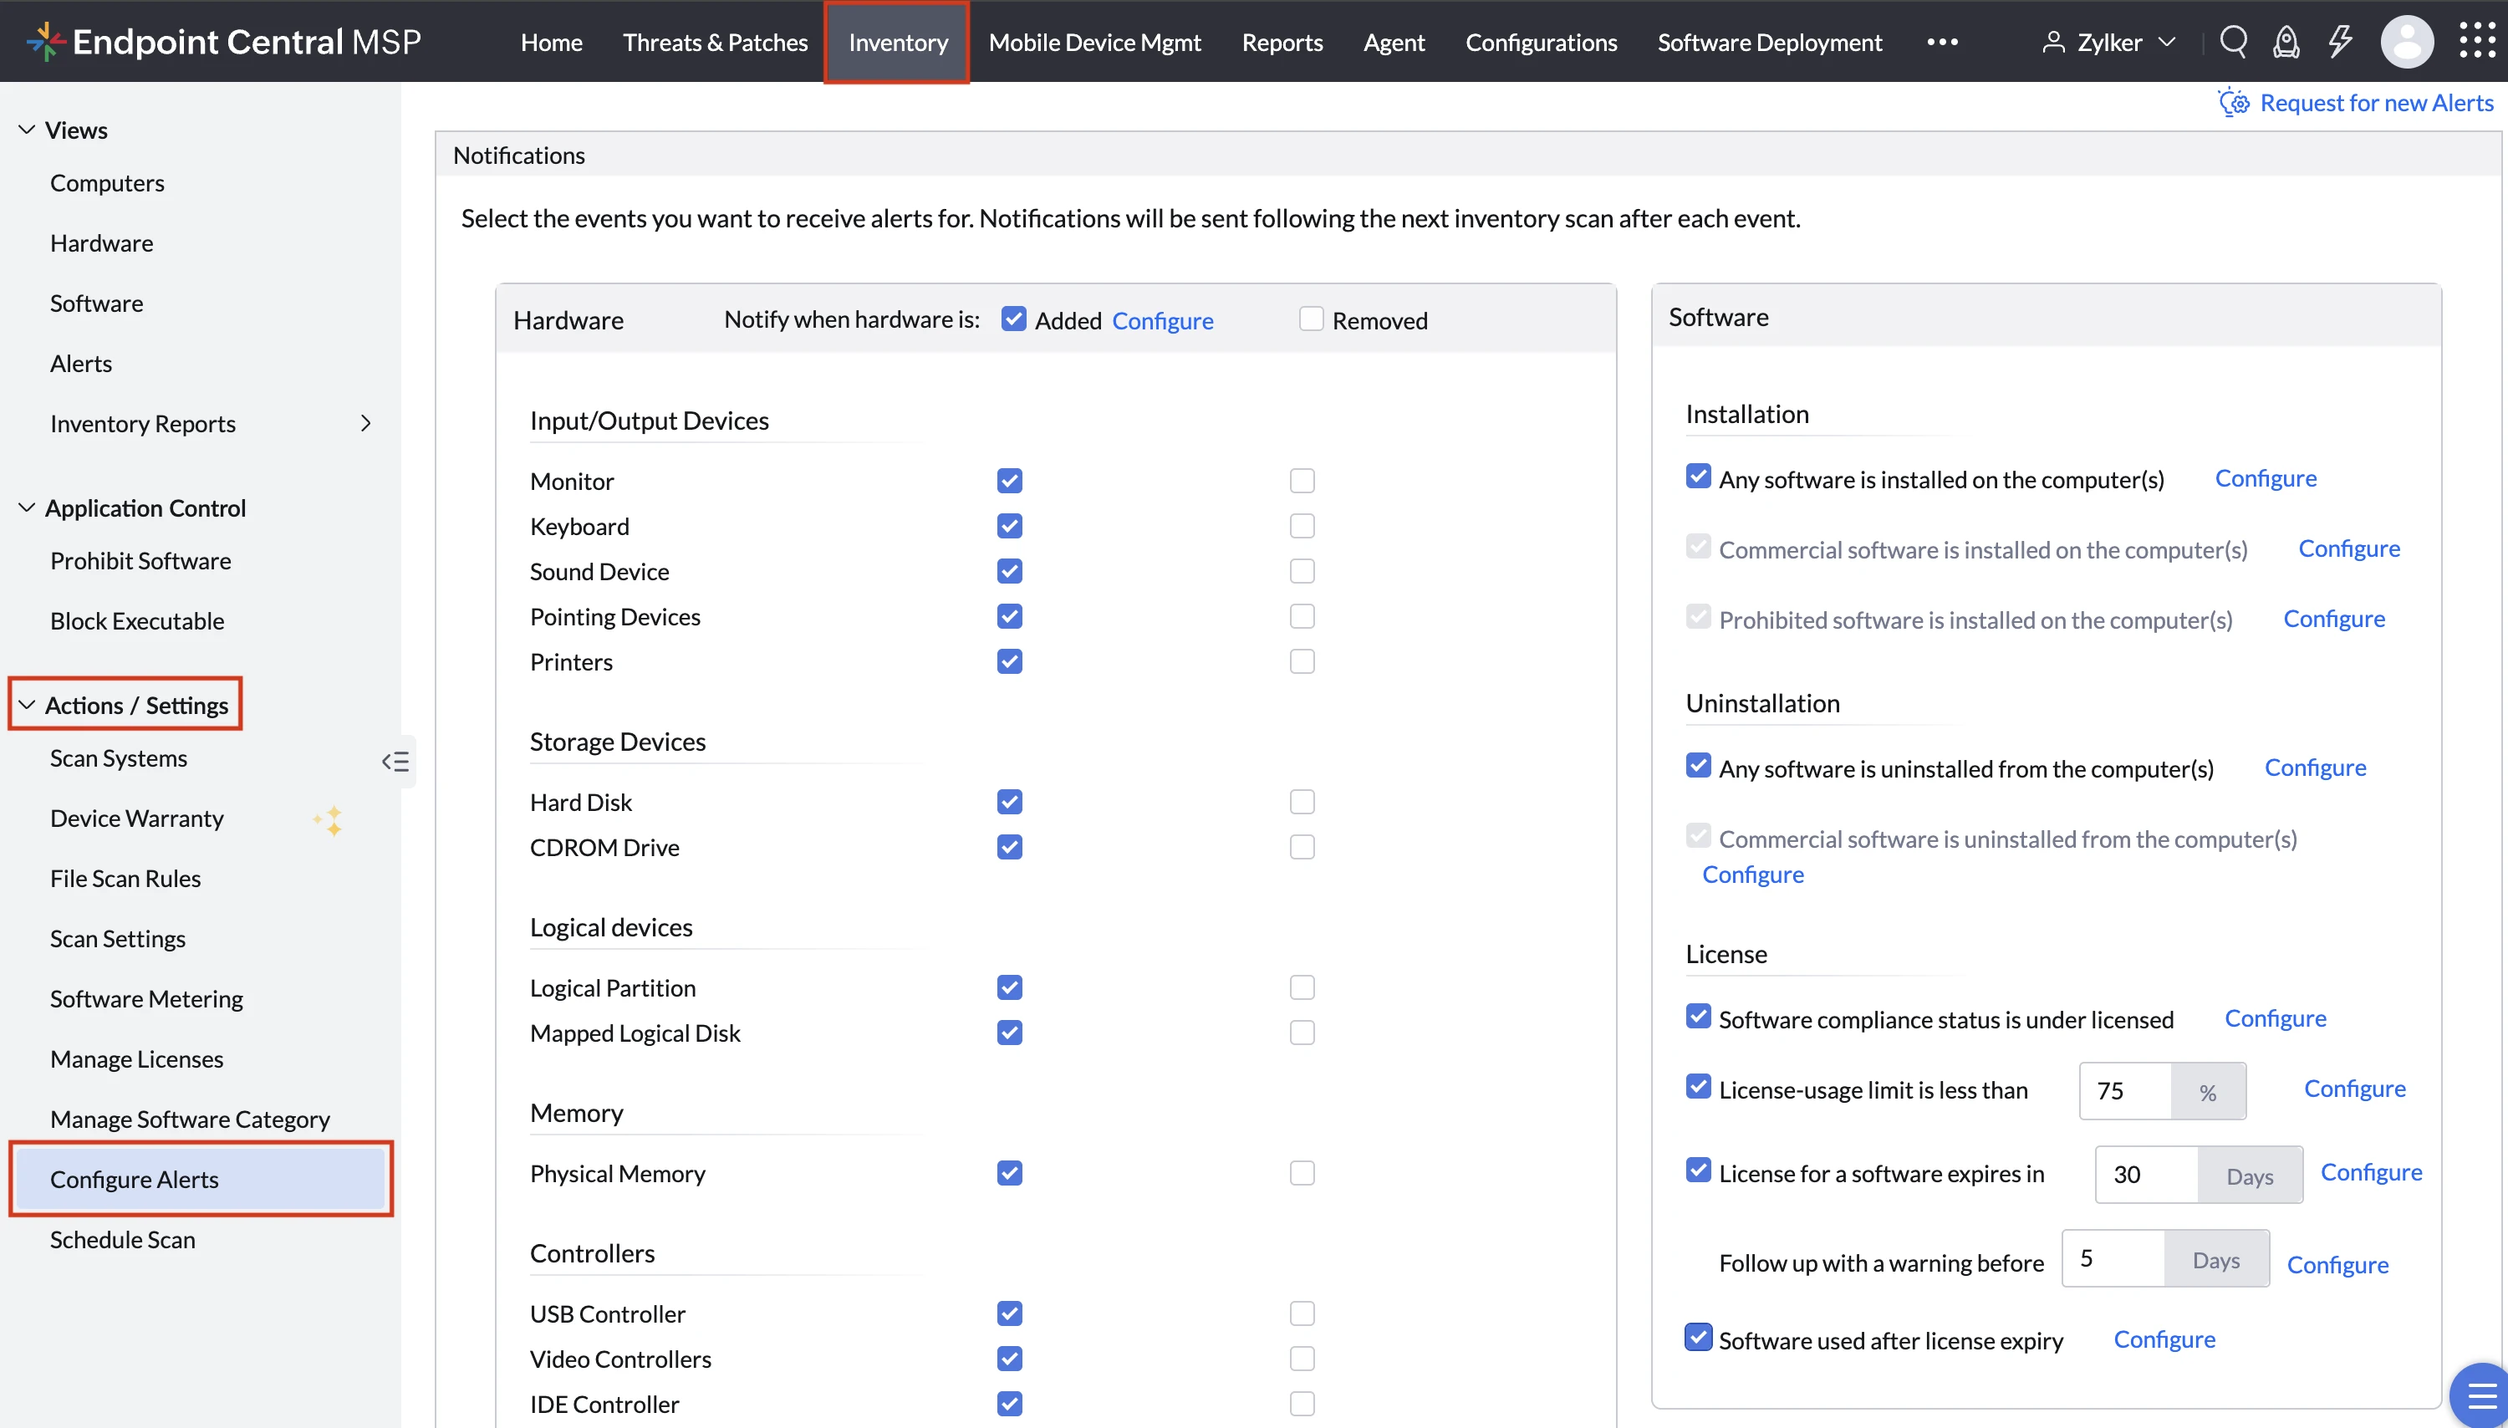Open Prohibit Software in sidebar

point(140,561)
